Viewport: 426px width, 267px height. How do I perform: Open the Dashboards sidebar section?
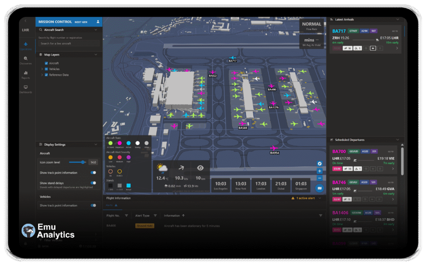pyautogui.click(x=25, y=89)
